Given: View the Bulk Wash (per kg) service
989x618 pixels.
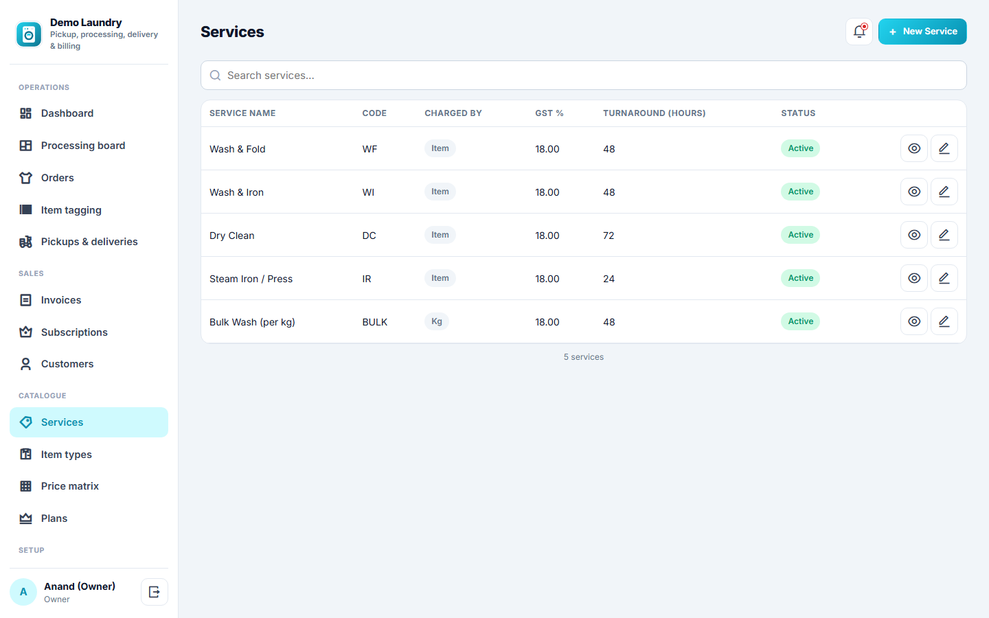Looking at the screenshot, I should point(914,321).
